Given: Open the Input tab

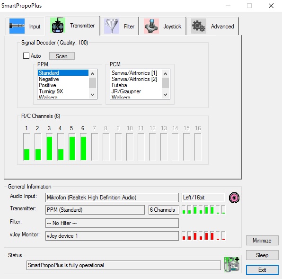Looking at the screenshot, I should (25, 26).
